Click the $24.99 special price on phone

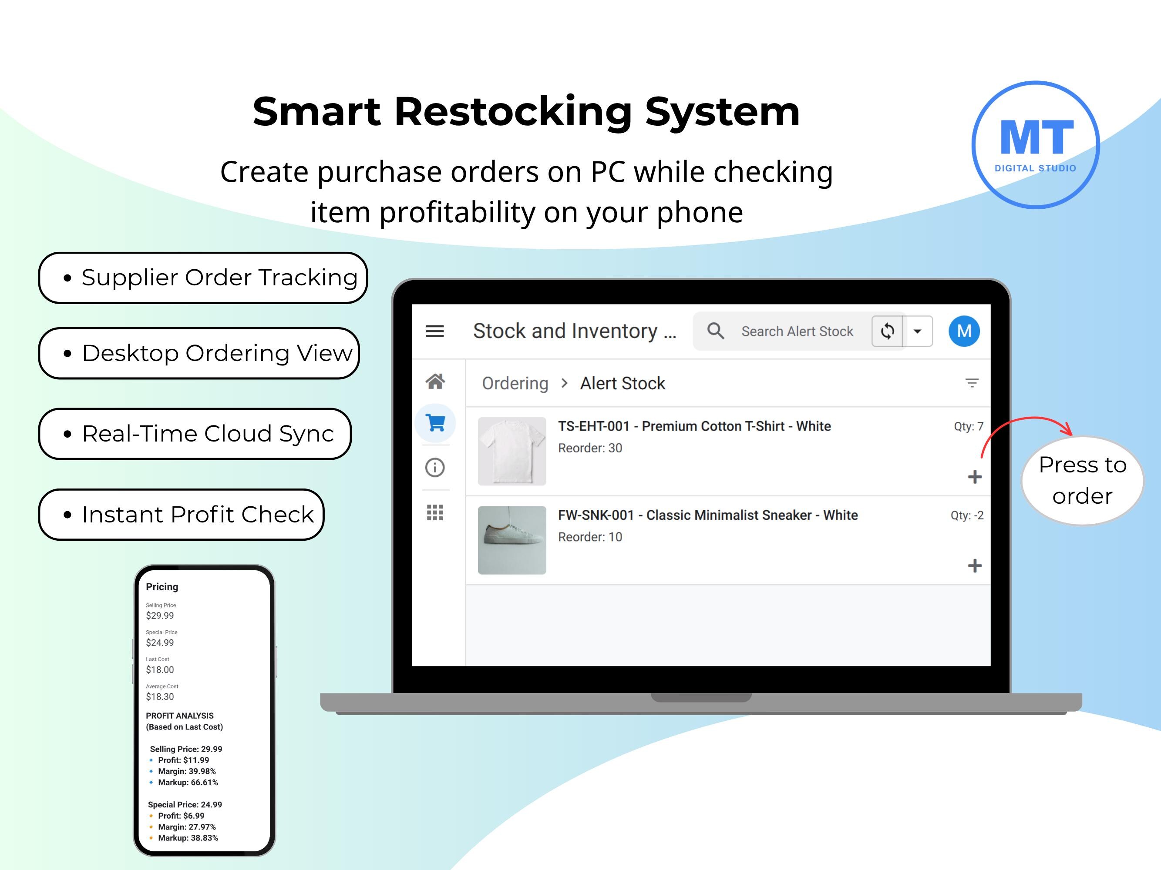160,643
